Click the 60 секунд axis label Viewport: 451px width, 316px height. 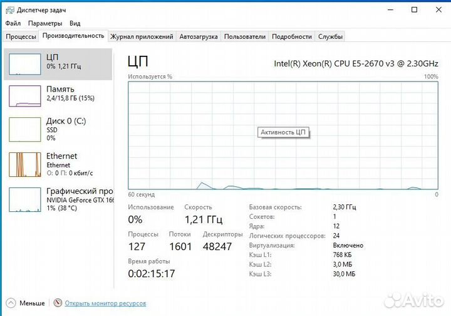click(141, 194)
